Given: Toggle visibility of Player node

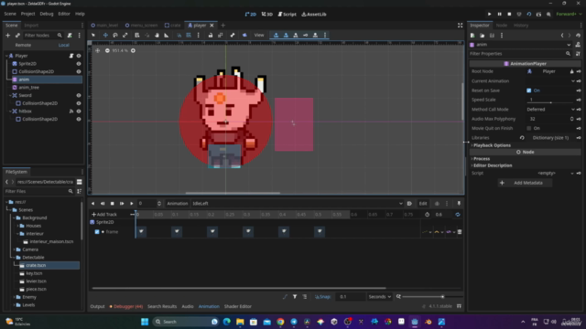Looking at the screenshot, I should point(79,56).
